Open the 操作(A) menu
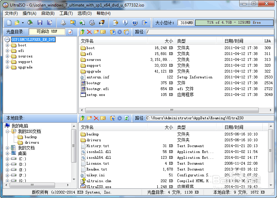Viewport: 277px width, 198px height. click(30, 13)
